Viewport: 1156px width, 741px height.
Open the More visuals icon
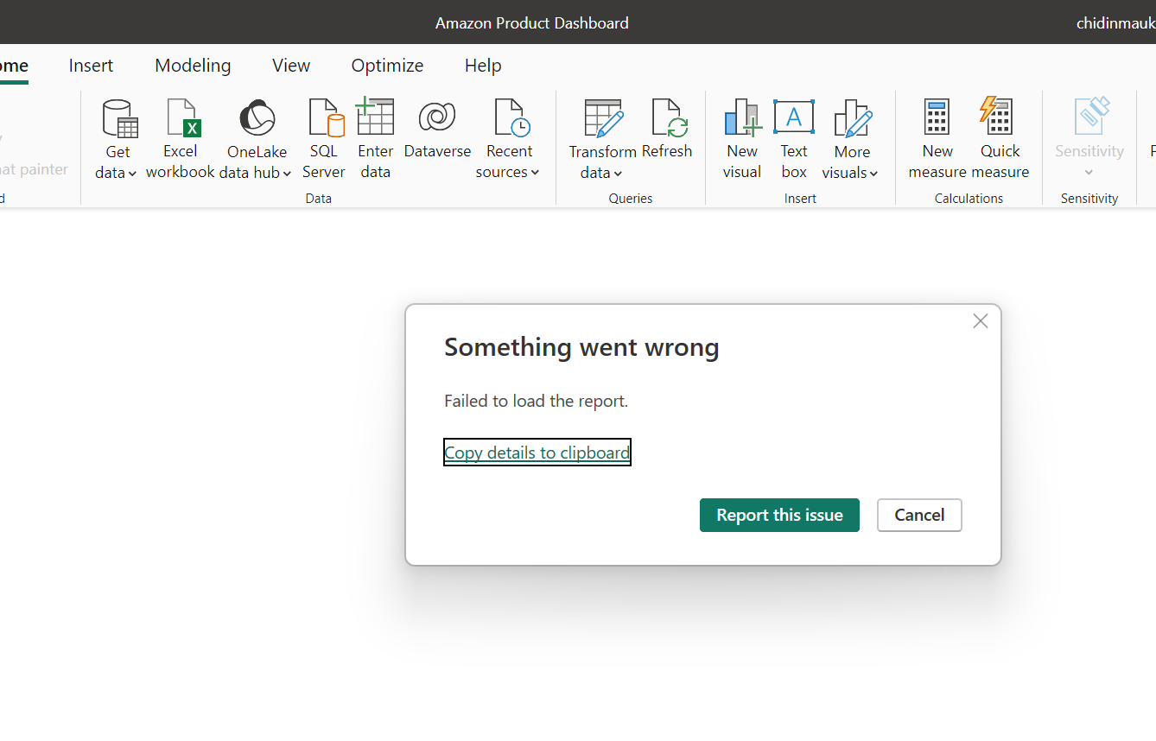point(852,118)
